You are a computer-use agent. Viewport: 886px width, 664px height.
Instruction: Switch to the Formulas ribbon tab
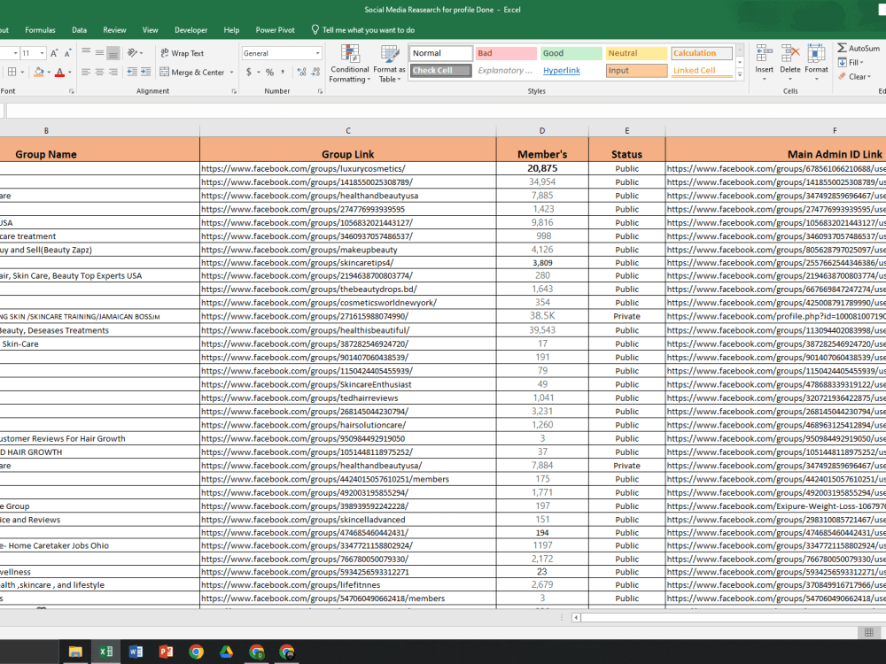pos(40,30)
